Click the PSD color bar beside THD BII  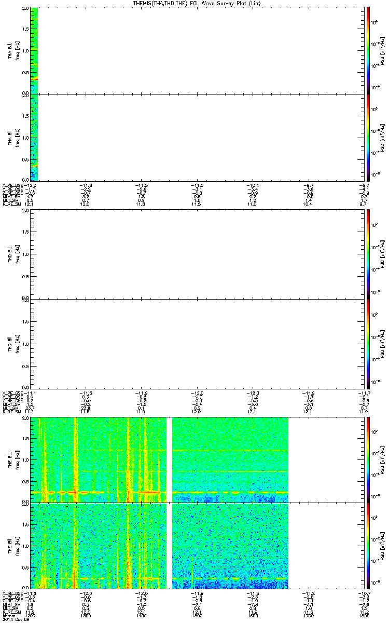point(368,344)
